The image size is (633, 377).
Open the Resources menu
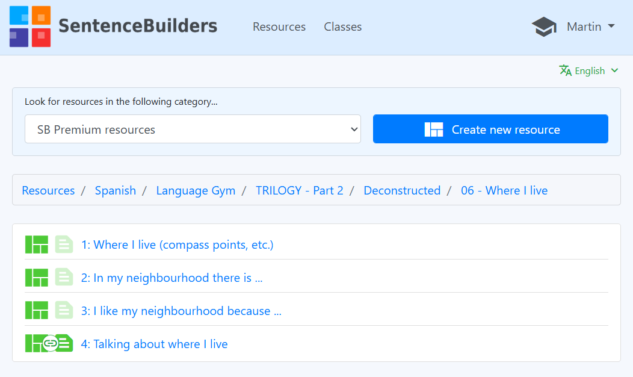(279, 26)
